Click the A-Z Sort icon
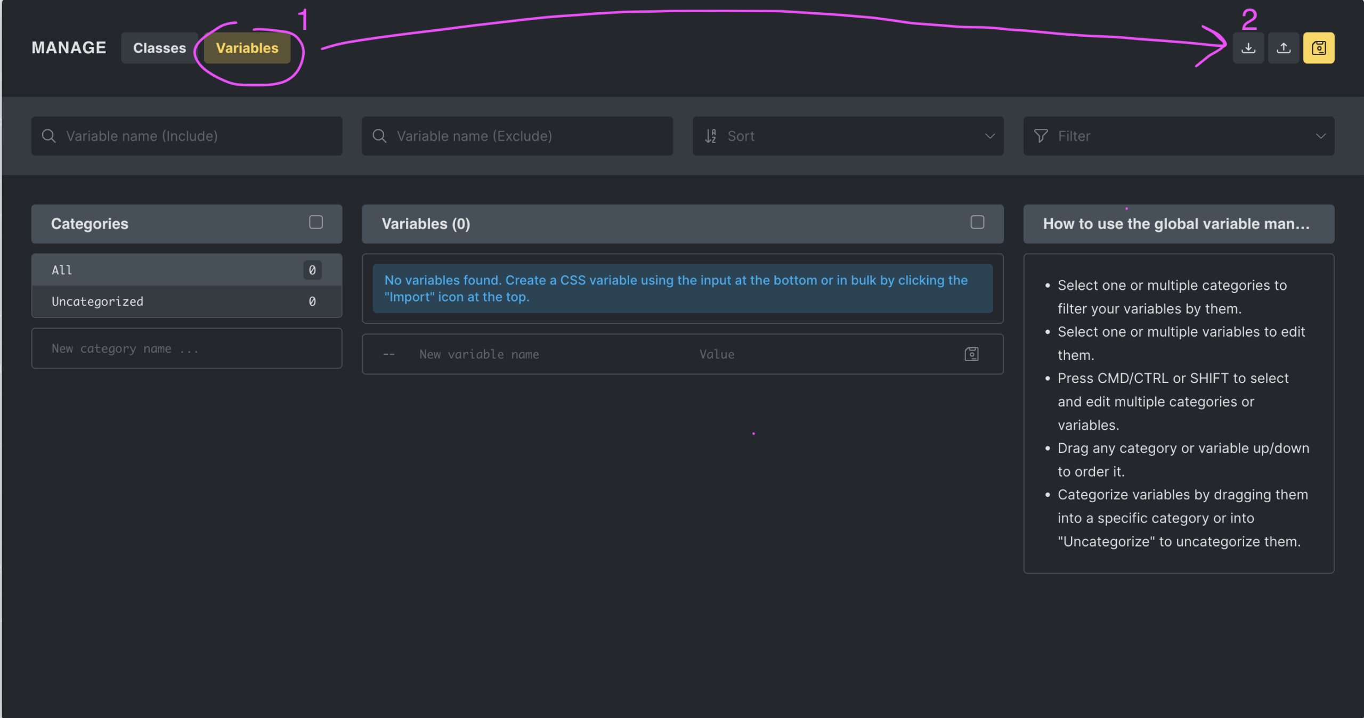The height and width of the screenshot is (718, 1364). pos(710,136)
